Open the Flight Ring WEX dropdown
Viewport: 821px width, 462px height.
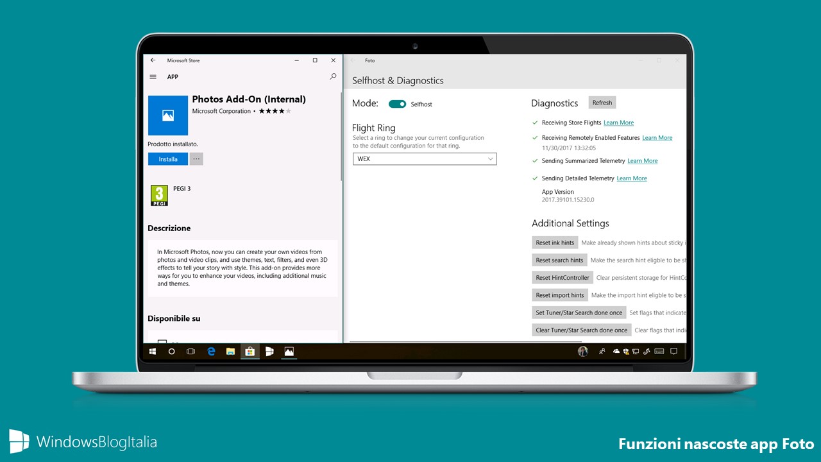tap(425, 158)
